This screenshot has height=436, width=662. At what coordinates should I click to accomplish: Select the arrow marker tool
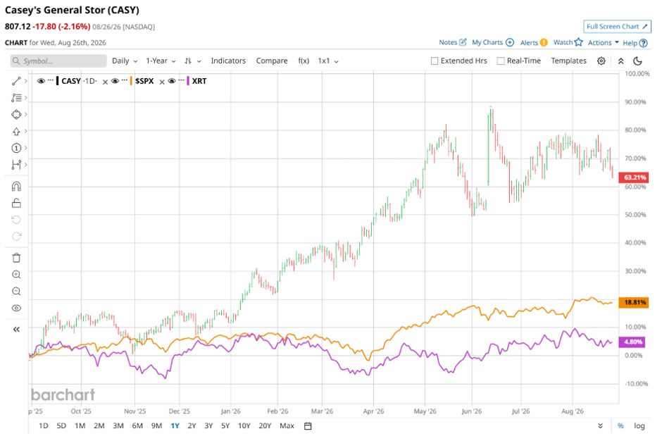16,131
